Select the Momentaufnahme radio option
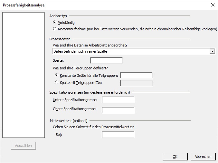The height and width of the screenshot is (163, 218). coord(55,29)
